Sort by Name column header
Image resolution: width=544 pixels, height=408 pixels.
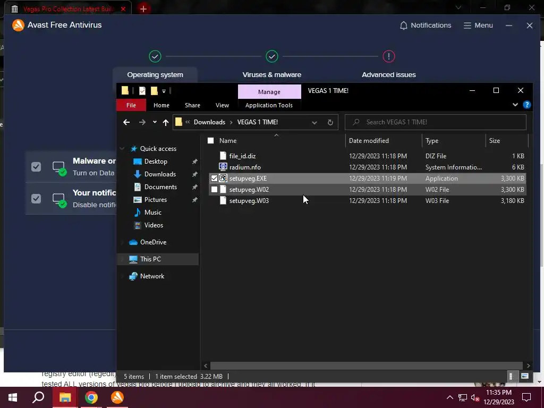227,140
